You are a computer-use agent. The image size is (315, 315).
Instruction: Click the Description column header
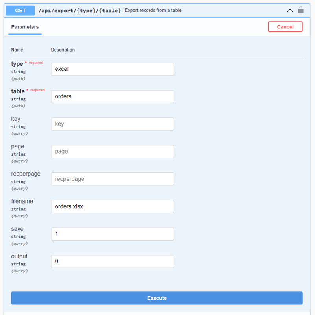click(x=63, y=50)
